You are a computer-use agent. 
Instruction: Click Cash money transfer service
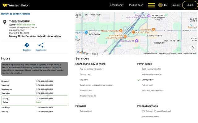[151, 69]
